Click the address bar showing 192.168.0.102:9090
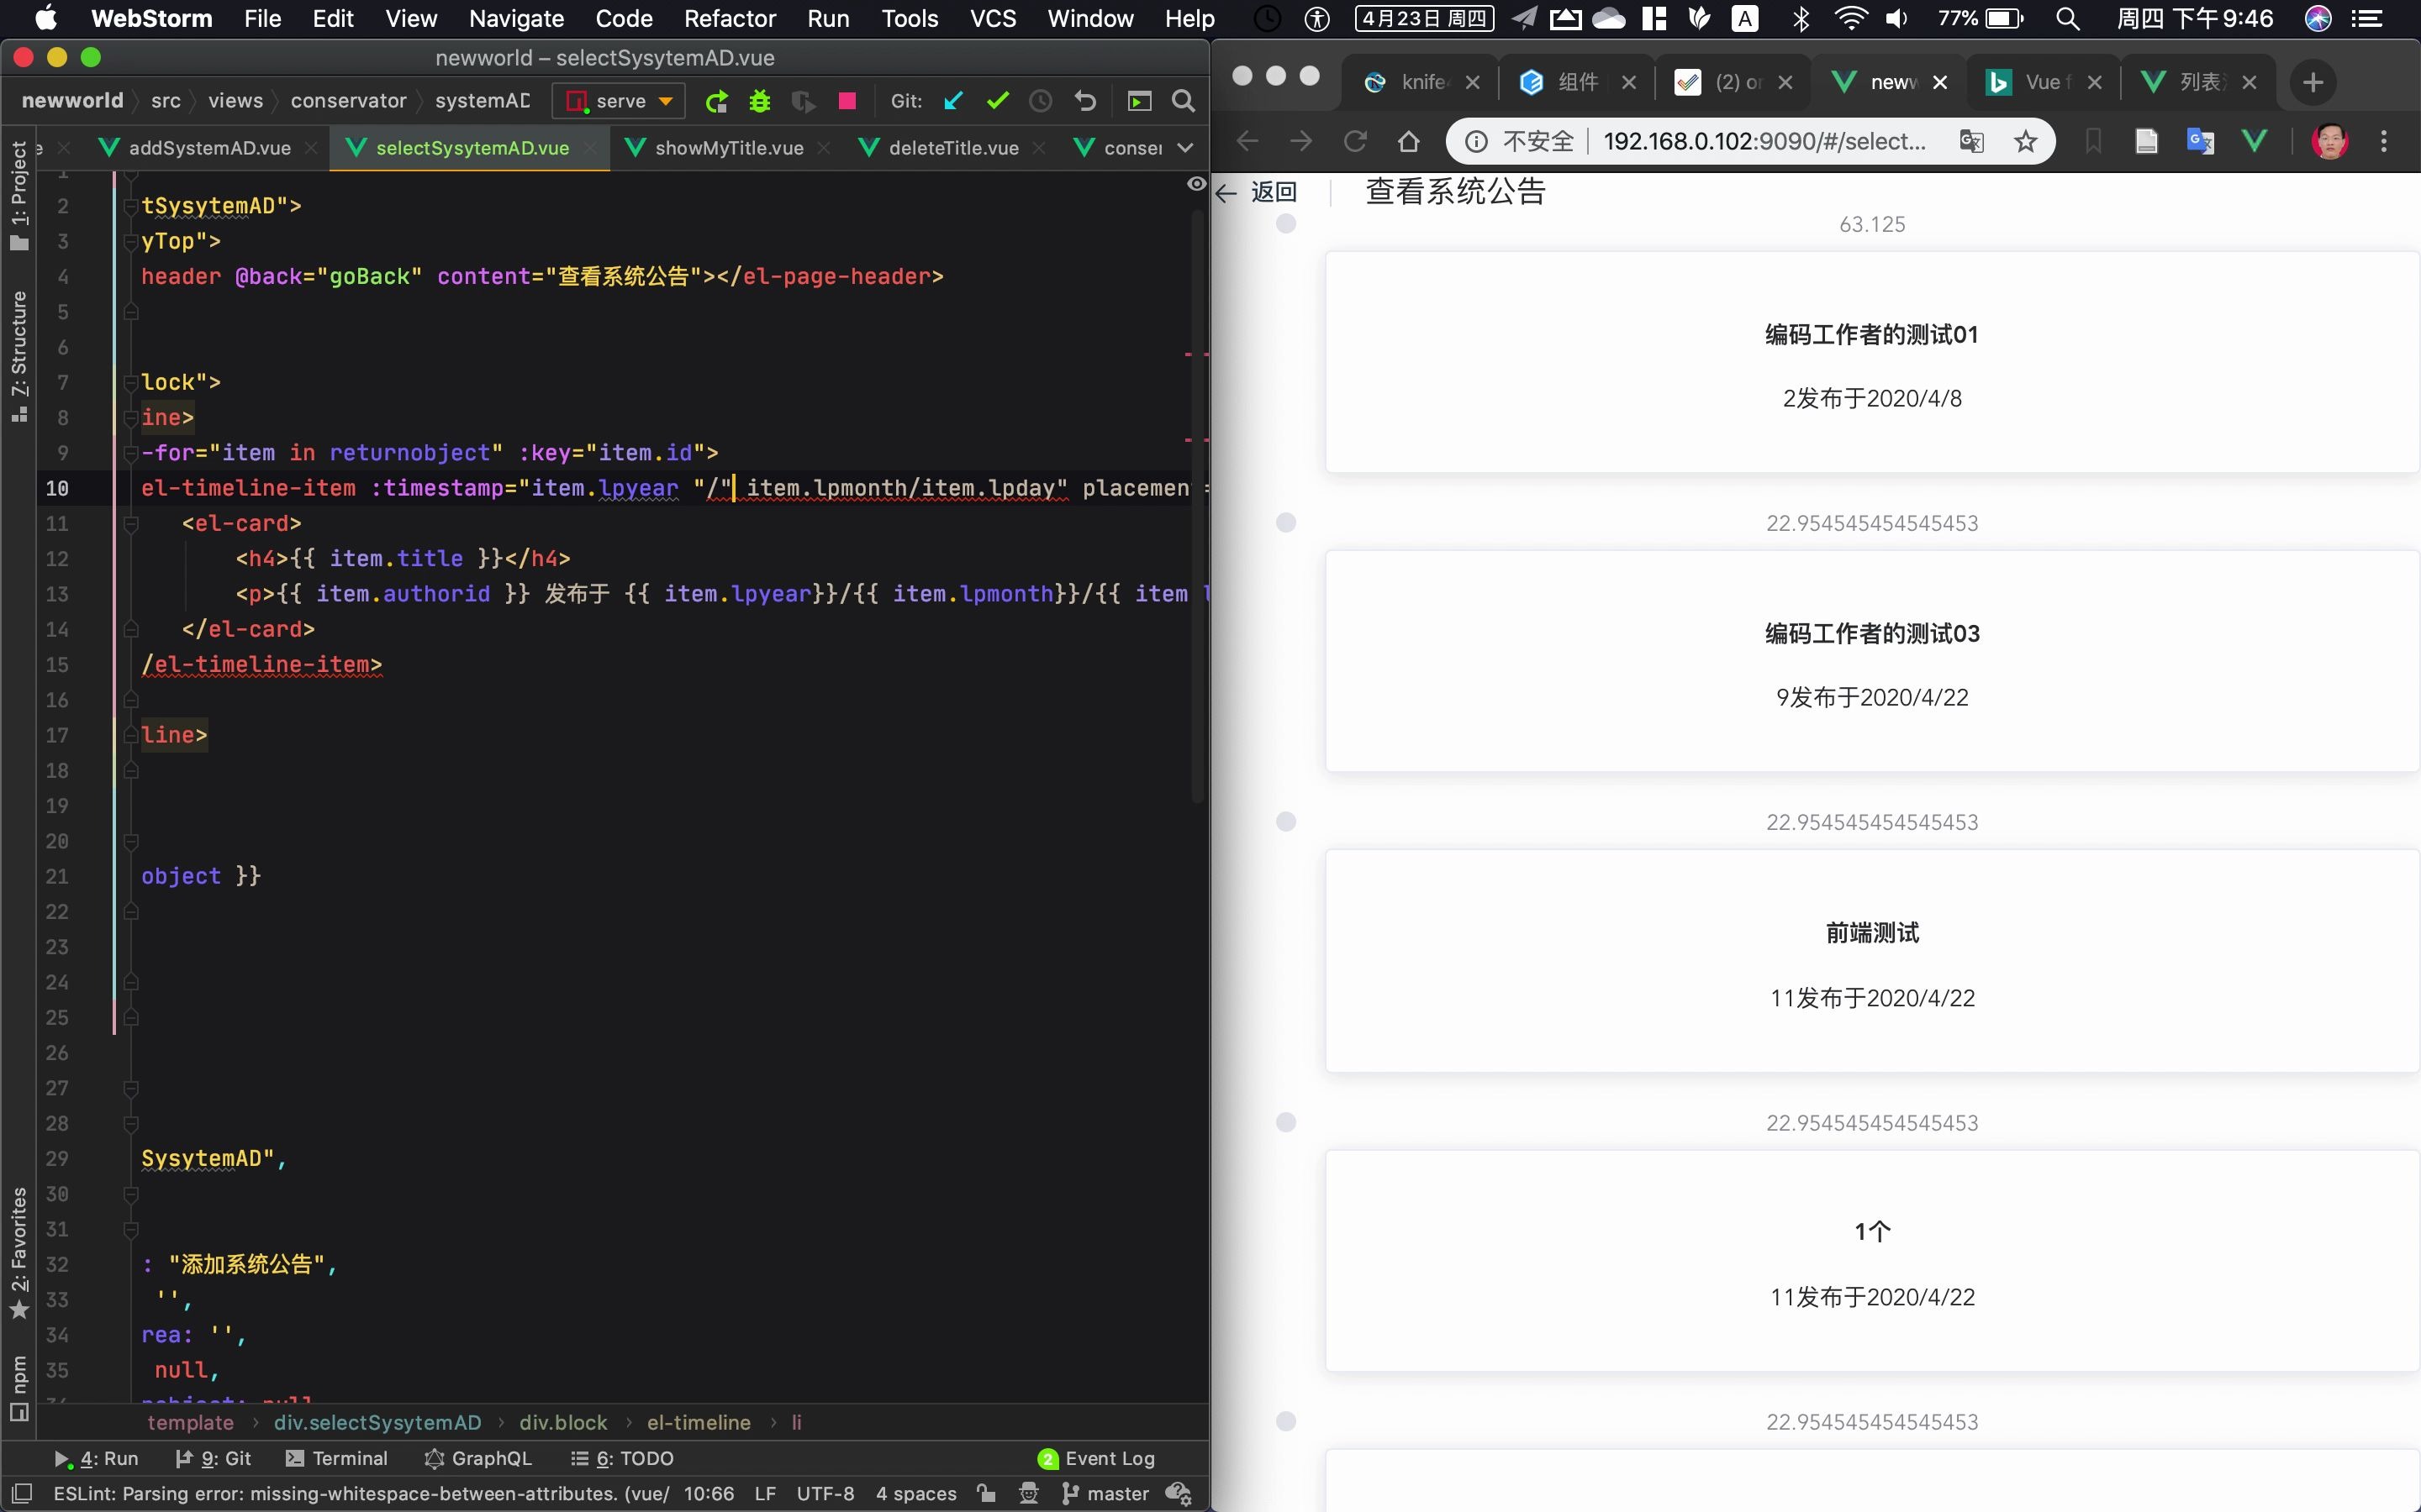2421x1512 pixels. [1763, 141]
